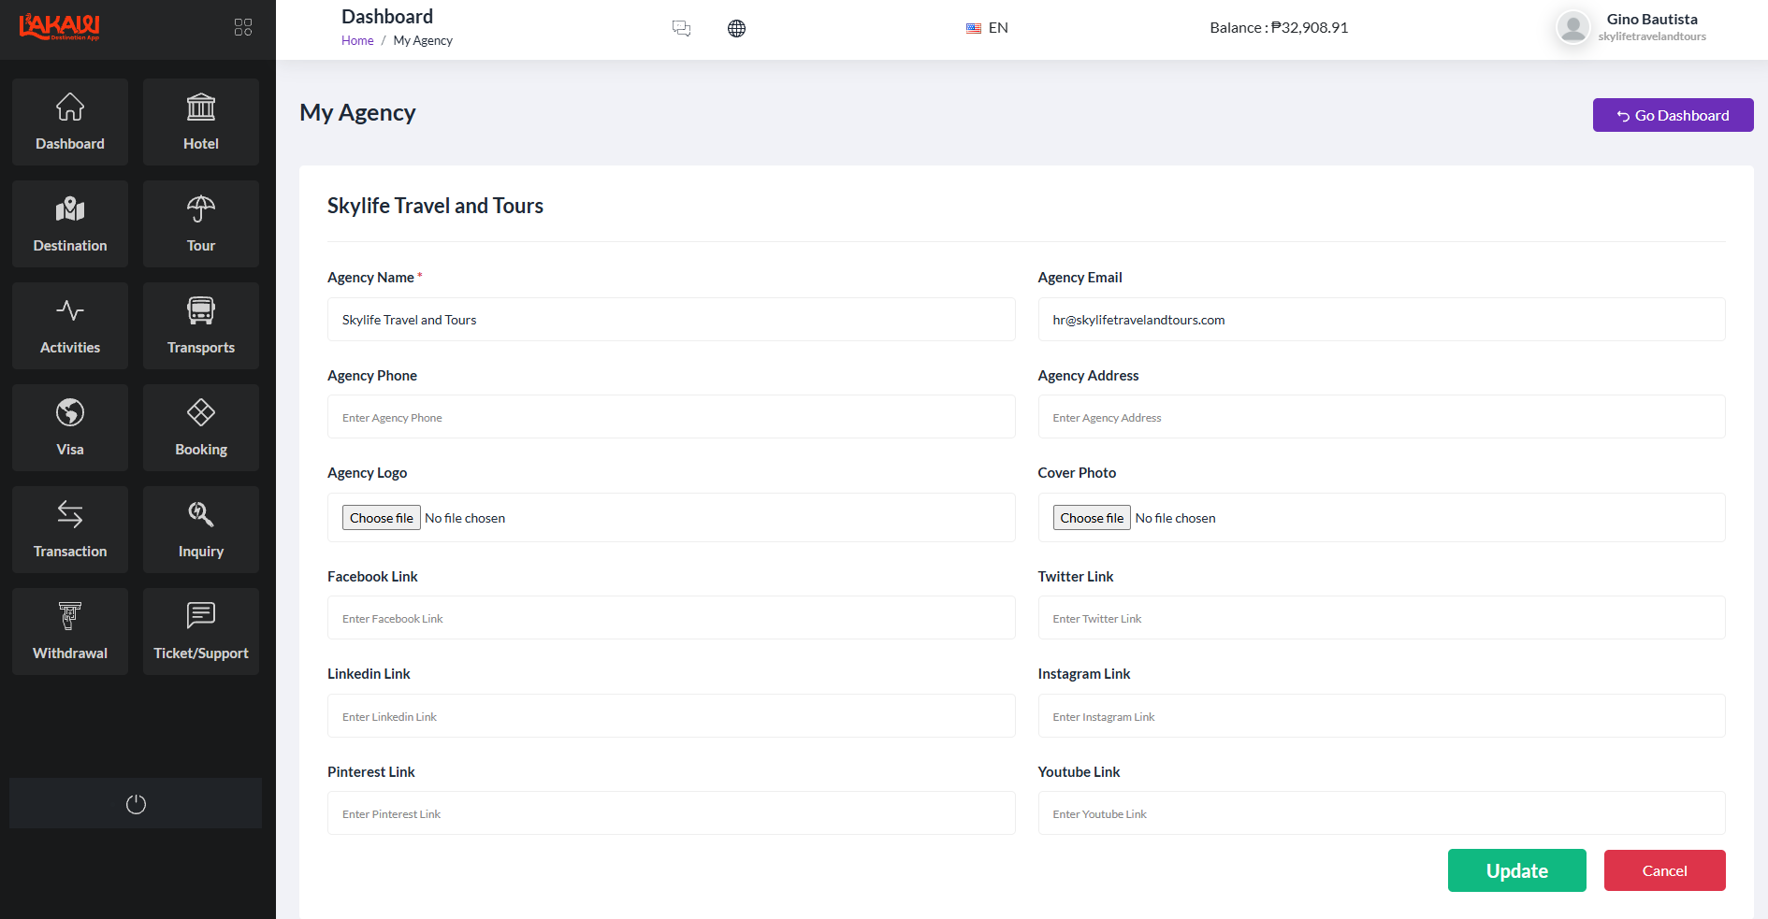Viewport: 1768px width, 919px height.
Task: Click the power logout icon
Action: click(x=136, y=804)
